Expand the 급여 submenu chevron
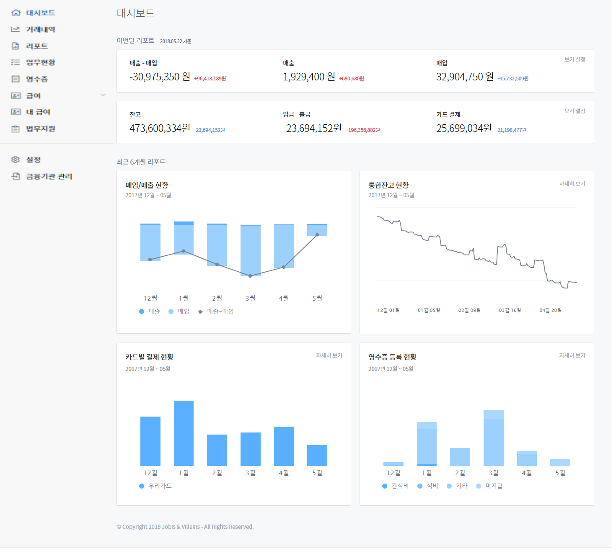The width and height of the screenshot is (616, 556). pyautogui.click(x=103, y=95)
